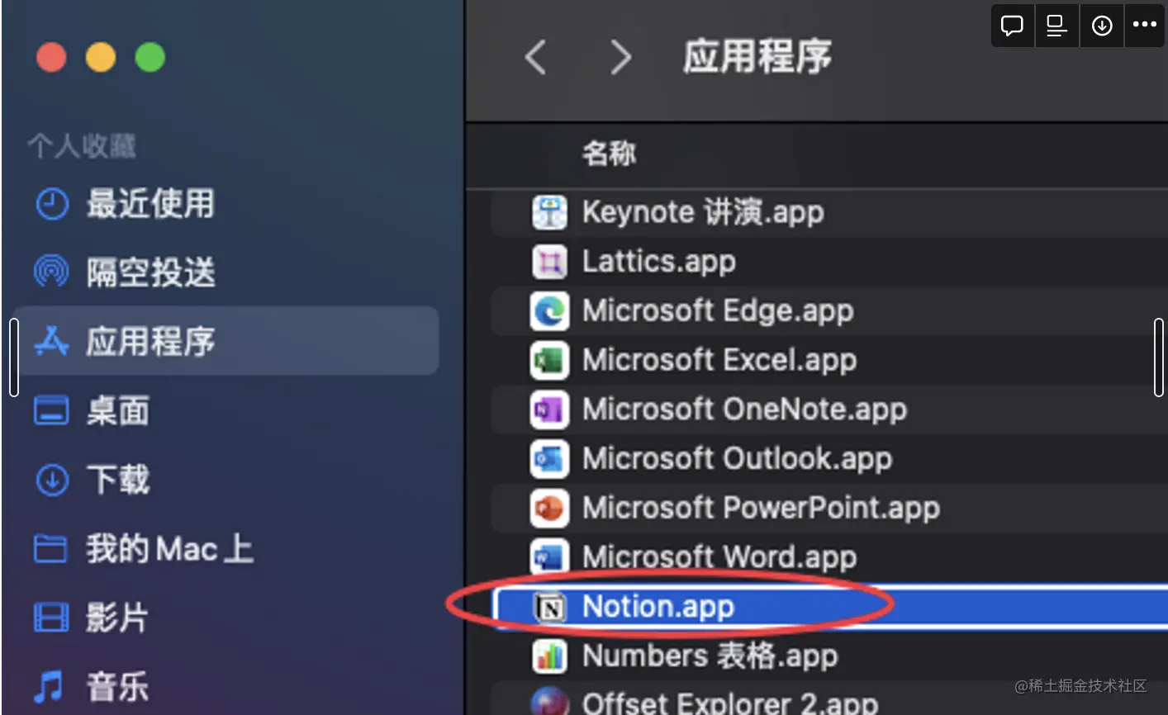
Task: Click the 下载 download arrow icon
Action: click(x=52, y=480)
